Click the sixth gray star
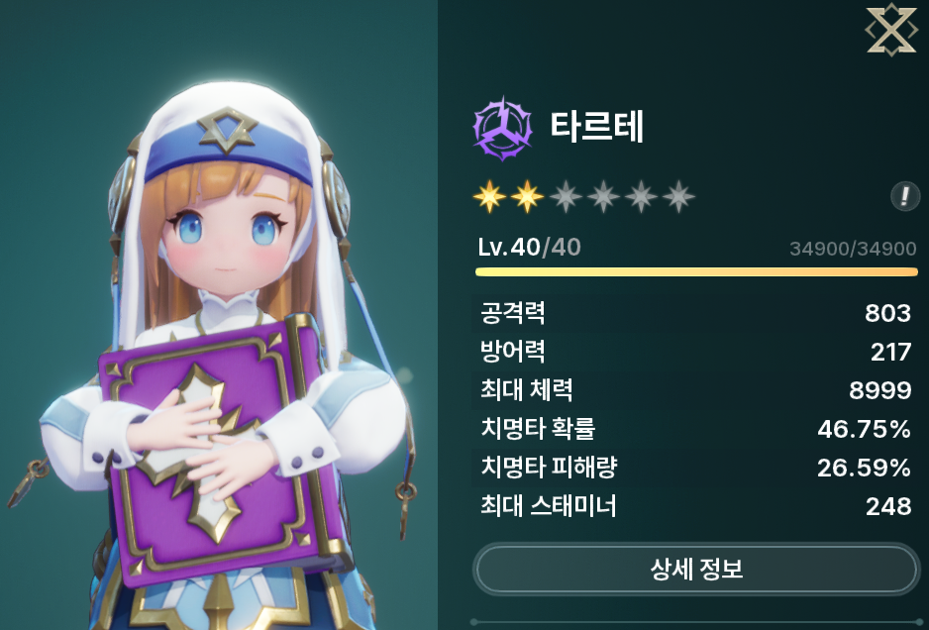Screen dimensions: 929x630 (x=678, y=197)
